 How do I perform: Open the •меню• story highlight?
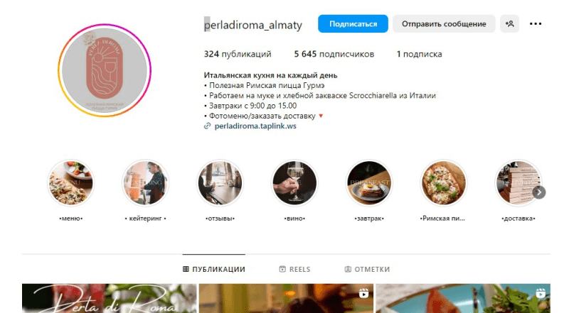70,182
